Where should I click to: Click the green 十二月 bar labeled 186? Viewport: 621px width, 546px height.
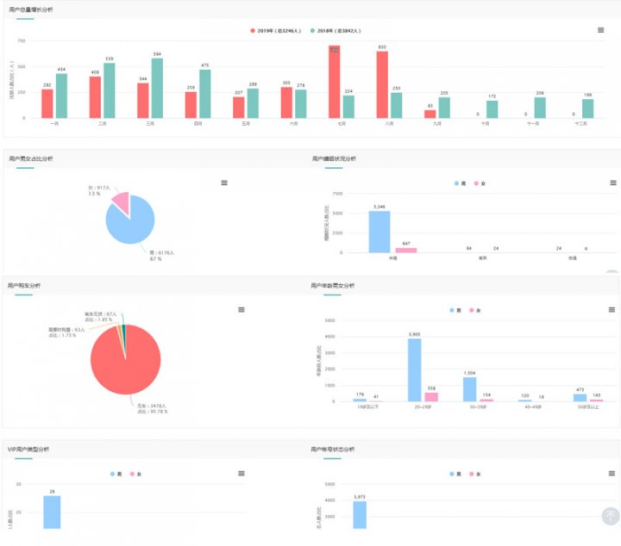[x=587, y=109]
